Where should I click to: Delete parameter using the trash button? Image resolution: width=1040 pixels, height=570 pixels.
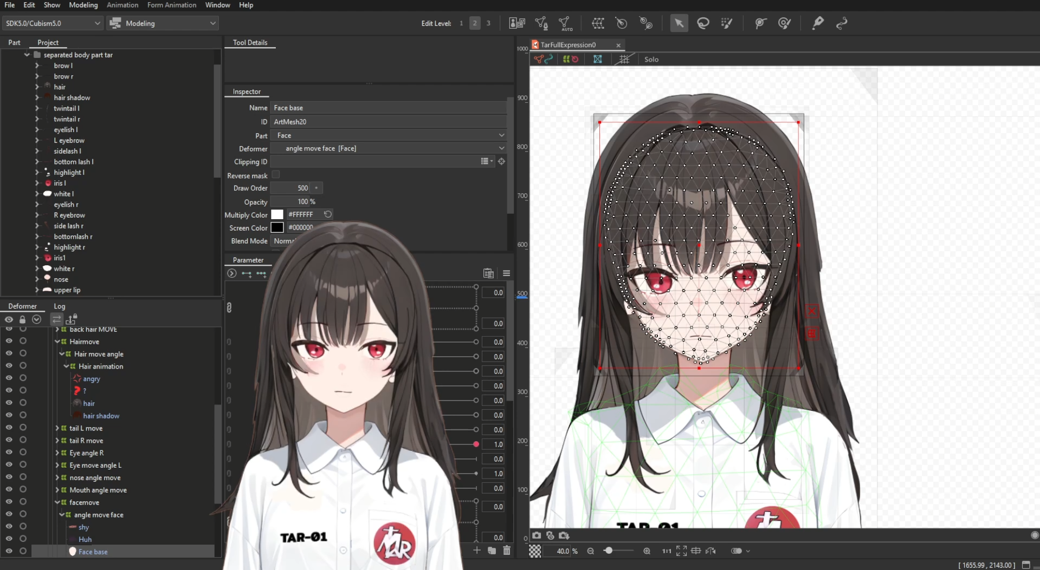[507, 551]
